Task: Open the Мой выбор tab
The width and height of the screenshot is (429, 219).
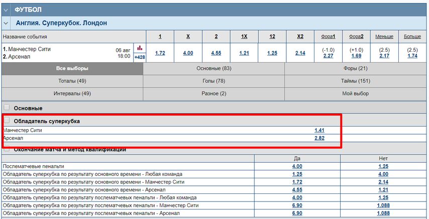Action: [355, 94]
